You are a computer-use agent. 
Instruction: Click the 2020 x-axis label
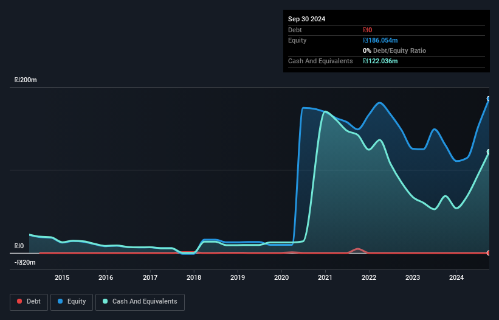click(x=281, y=277)
